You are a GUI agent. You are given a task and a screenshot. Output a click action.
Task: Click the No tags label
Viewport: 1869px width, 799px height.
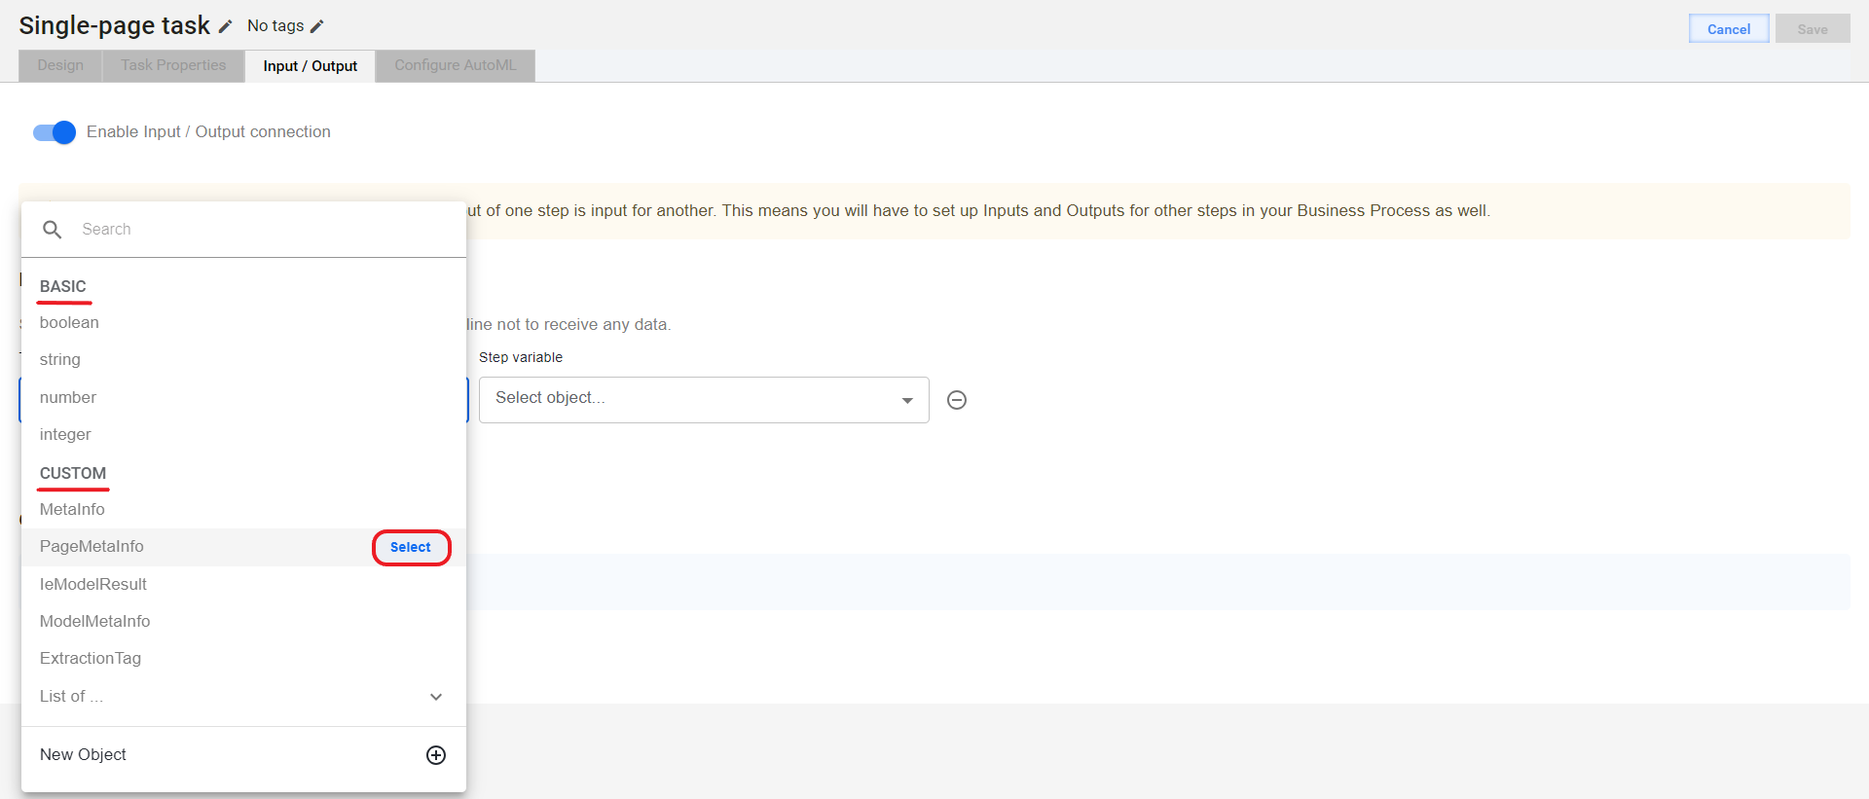tap(275, 26)
